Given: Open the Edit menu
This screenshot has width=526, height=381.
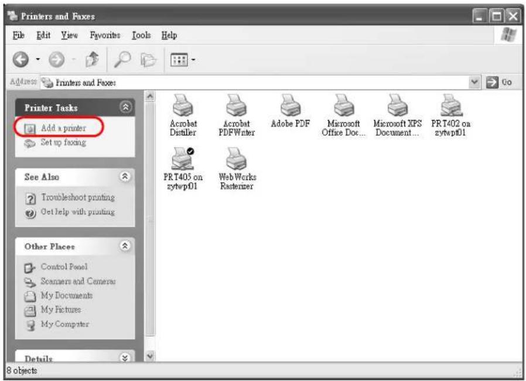Looking at the screenshot, I should pos(43,35).
